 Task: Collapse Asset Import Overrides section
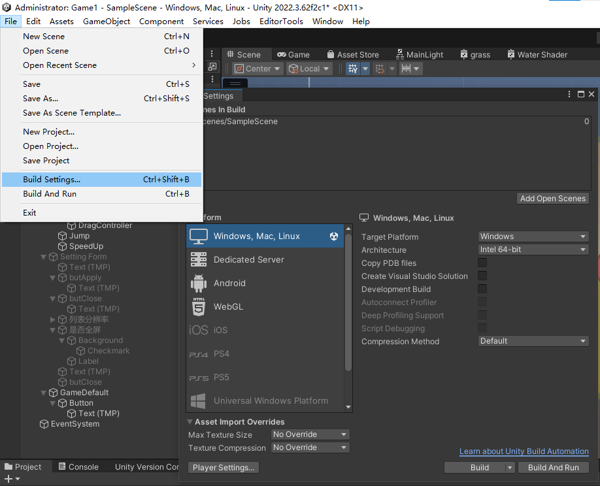coord(190,422)
